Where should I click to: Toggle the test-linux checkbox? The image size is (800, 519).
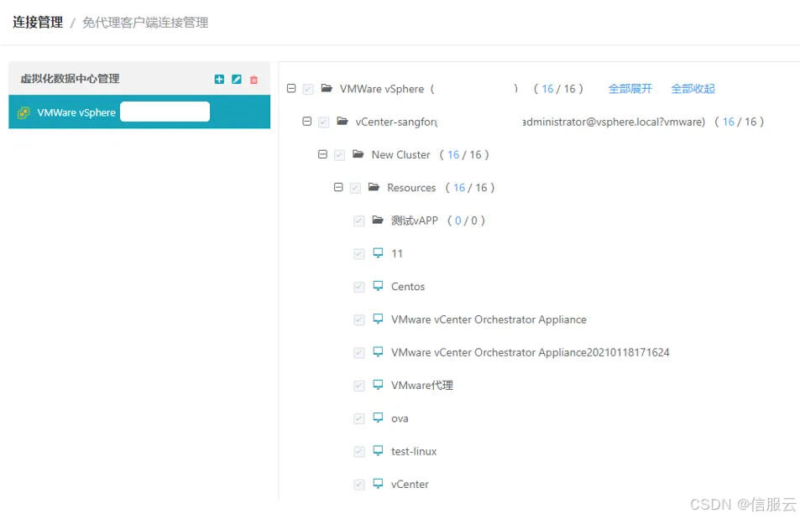pyautogui.click(x=358, y=452)
